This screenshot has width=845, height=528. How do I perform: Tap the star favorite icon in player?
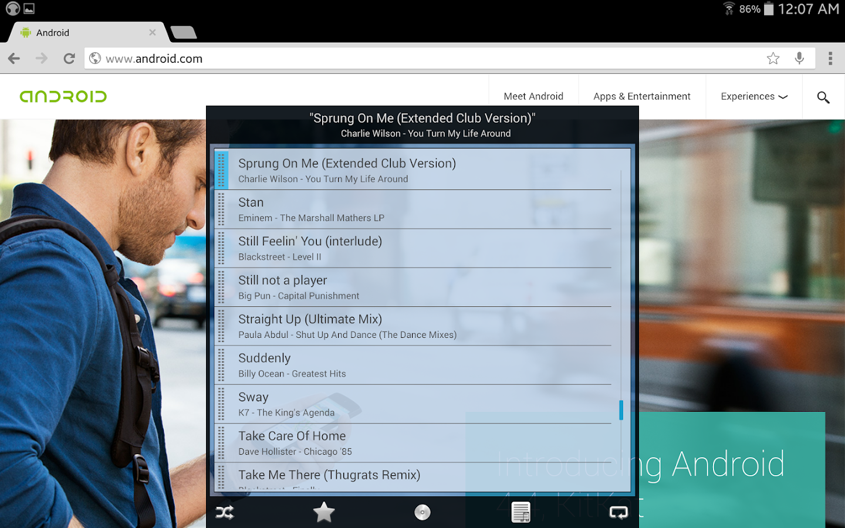(324, 513)
